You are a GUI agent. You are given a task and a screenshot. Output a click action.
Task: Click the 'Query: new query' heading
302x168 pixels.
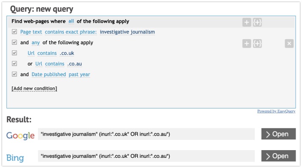point(42,9)
